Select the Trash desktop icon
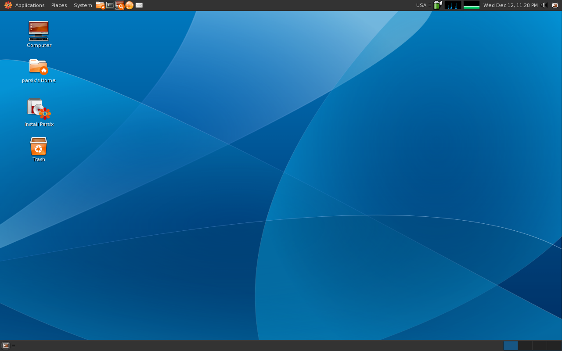 (39, 150)
